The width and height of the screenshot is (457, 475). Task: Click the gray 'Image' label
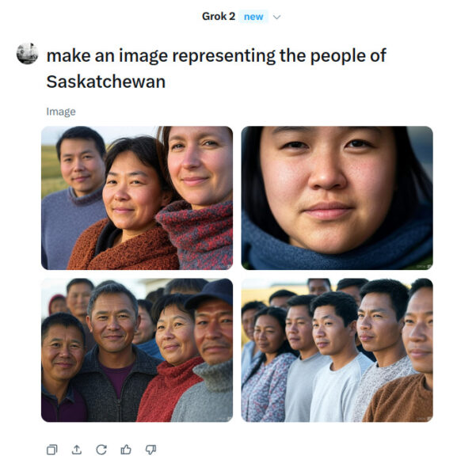click(x=61, y=112)
